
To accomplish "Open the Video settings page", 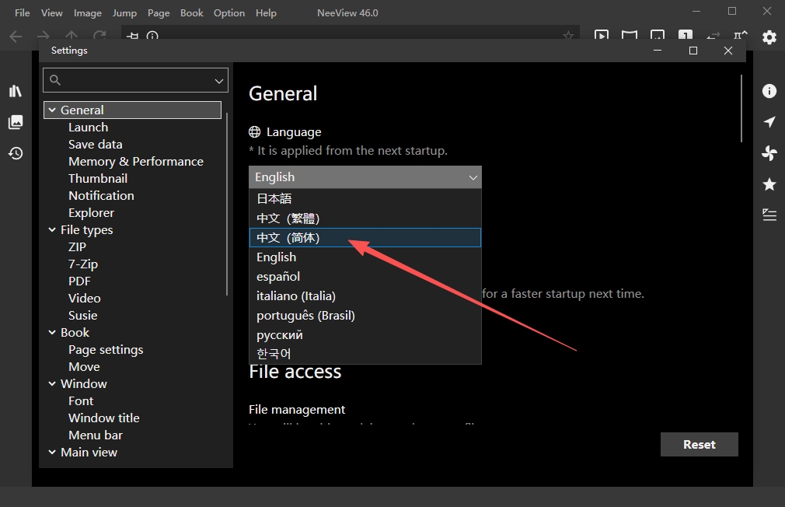I will (85, 298).
